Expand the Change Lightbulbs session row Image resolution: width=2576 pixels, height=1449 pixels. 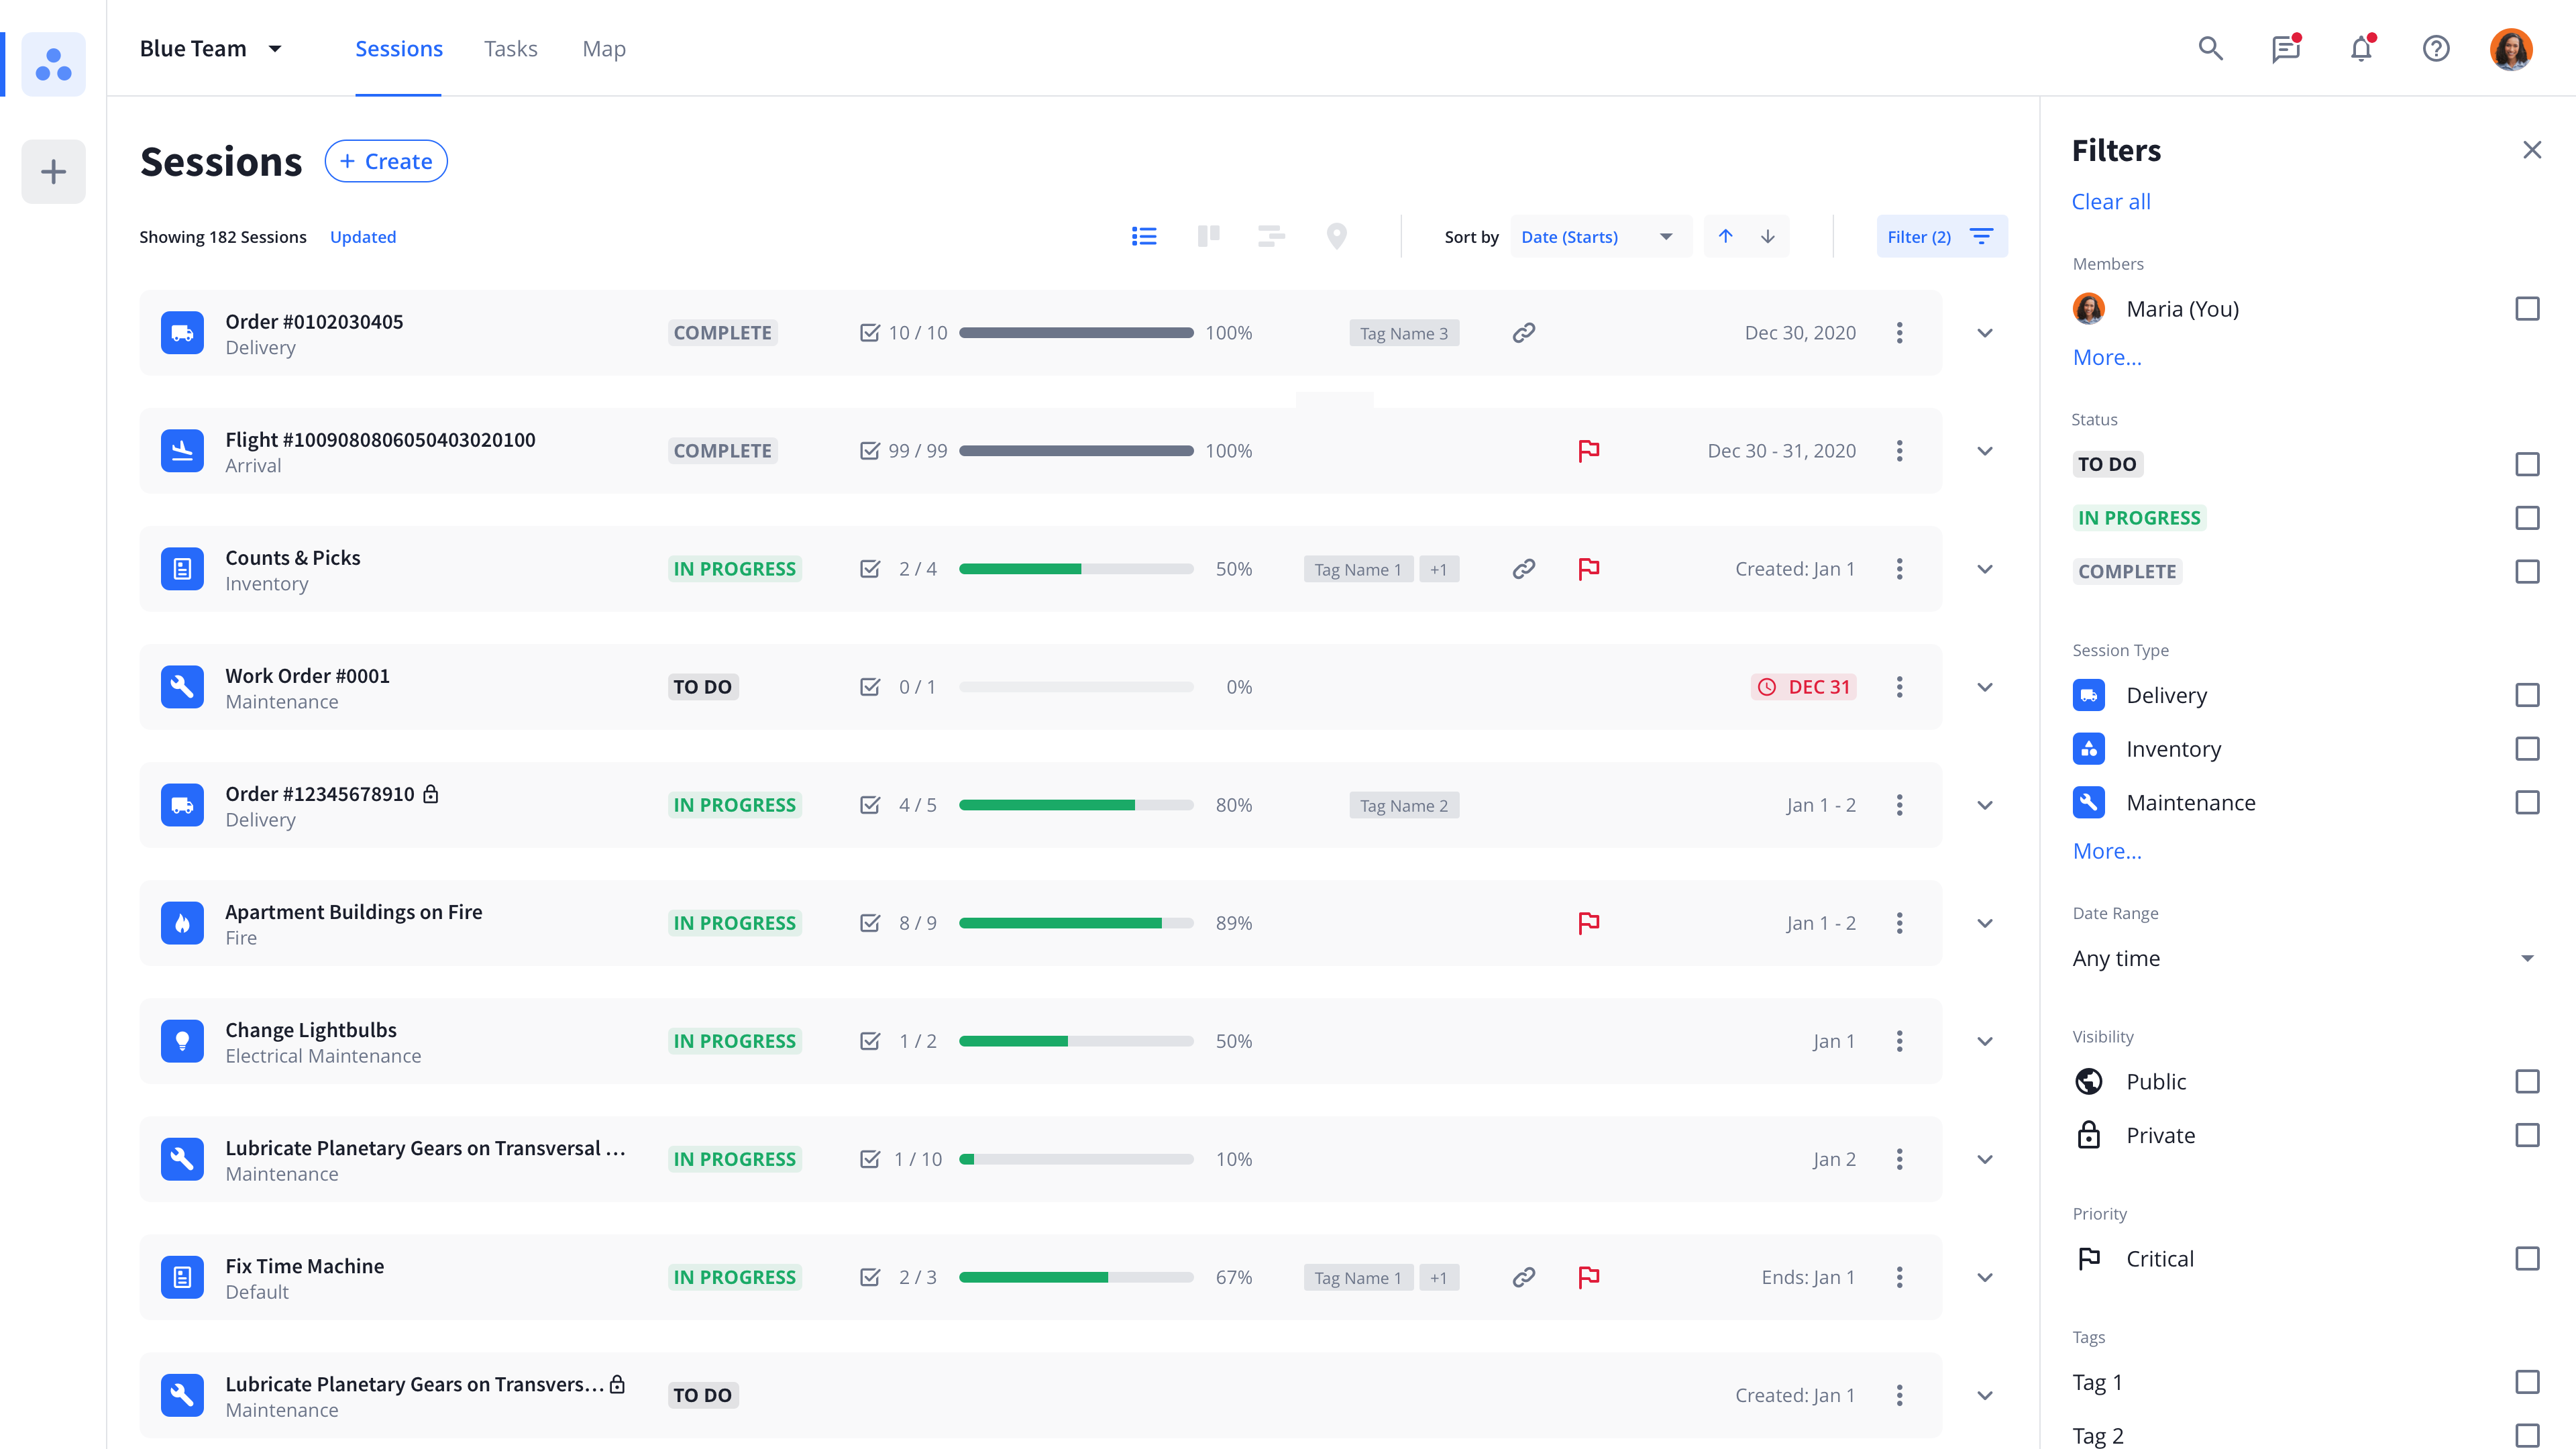click(1985, 1041)
